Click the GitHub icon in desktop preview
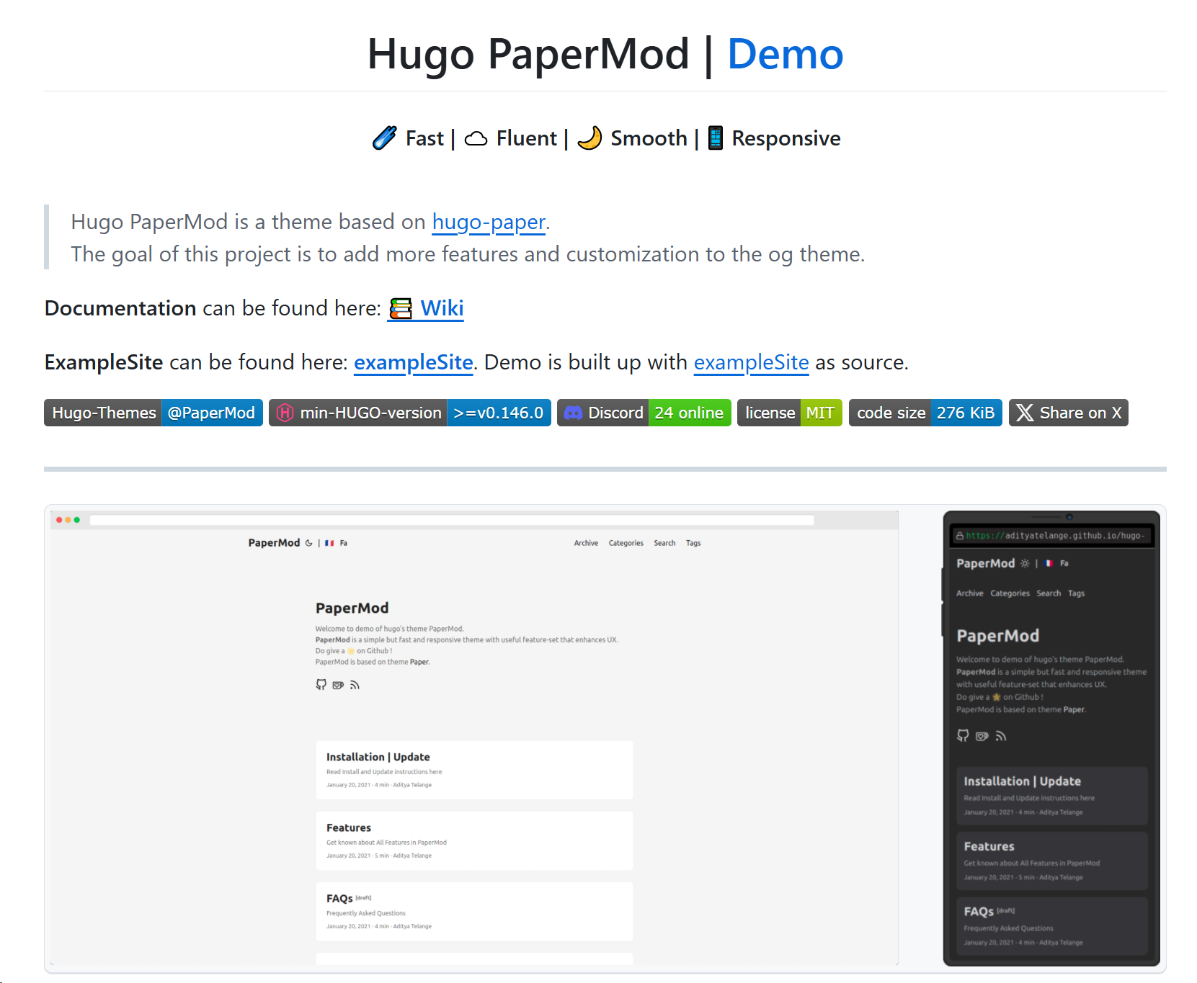The height and width of the screenshot is (983, 1197). click(x=321, y=684)
